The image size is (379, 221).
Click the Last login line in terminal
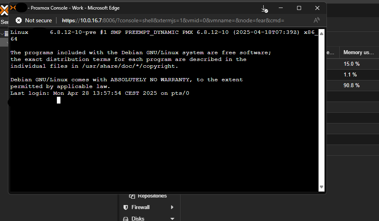[99, 93]
